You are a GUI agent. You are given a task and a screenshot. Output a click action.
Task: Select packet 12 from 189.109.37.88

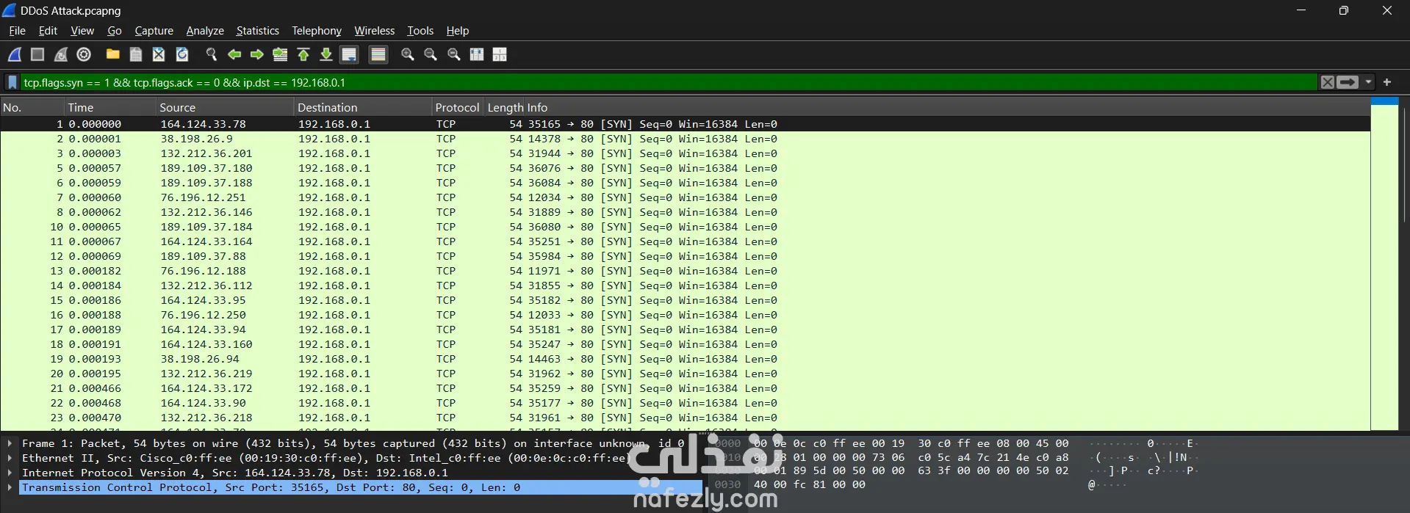685,256
